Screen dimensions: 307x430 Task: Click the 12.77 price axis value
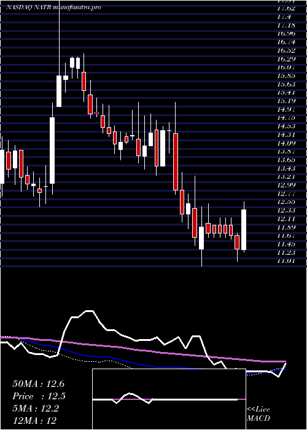click(286, 193)
